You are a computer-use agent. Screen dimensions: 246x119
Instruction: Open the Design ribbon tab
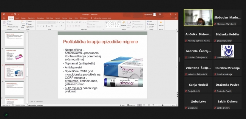coord(23,18)
